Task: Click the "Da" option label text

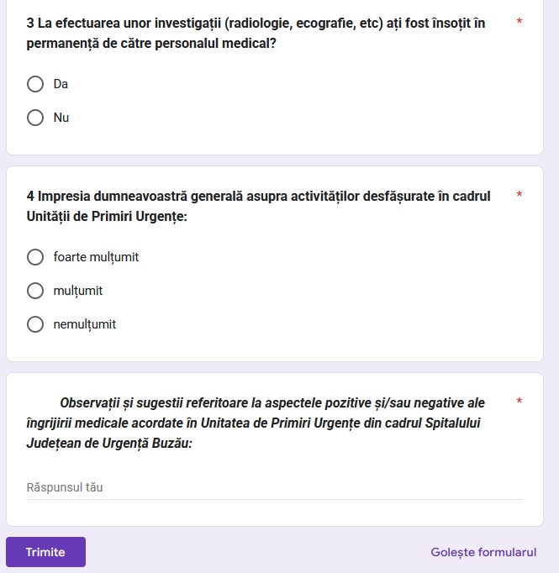Action: [x=61, y=84]
